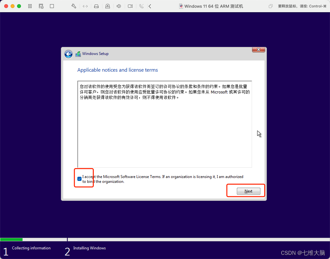The height and width of the screenshot is (259, 330).
Task: Click the macOS yellow minimize button
Action: point(13,6)
